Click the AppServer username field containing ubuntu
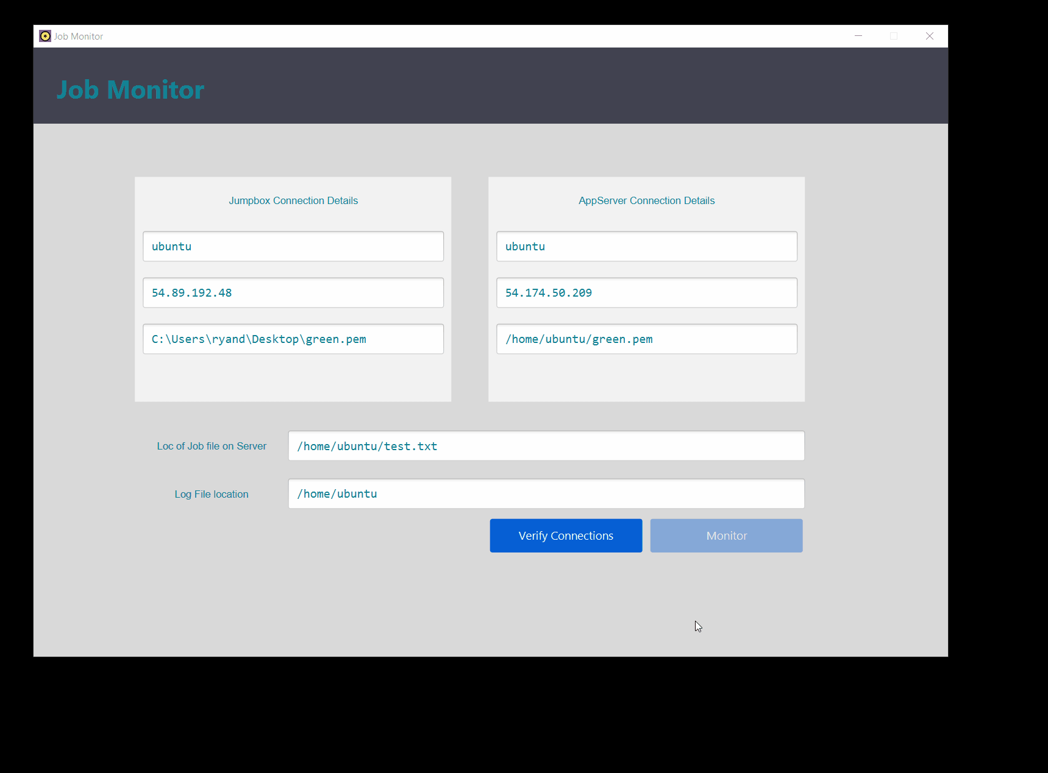Image resolution: width=1048 pixels, height=773 pixels. 646,246
